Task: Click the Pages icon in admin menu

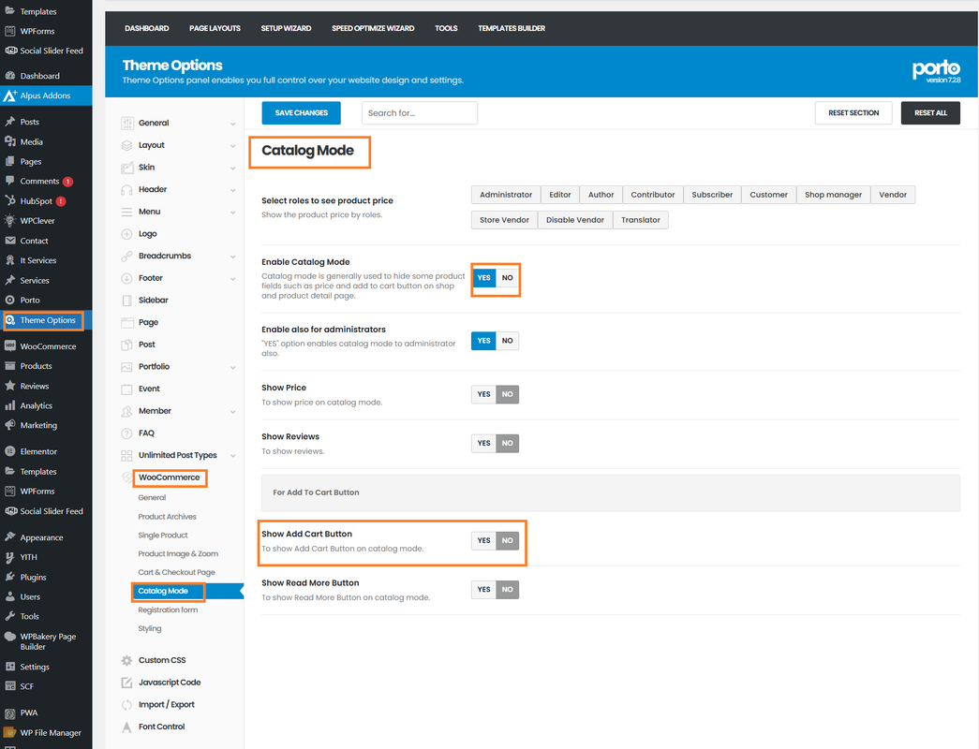Action: (x=10, y=162)
